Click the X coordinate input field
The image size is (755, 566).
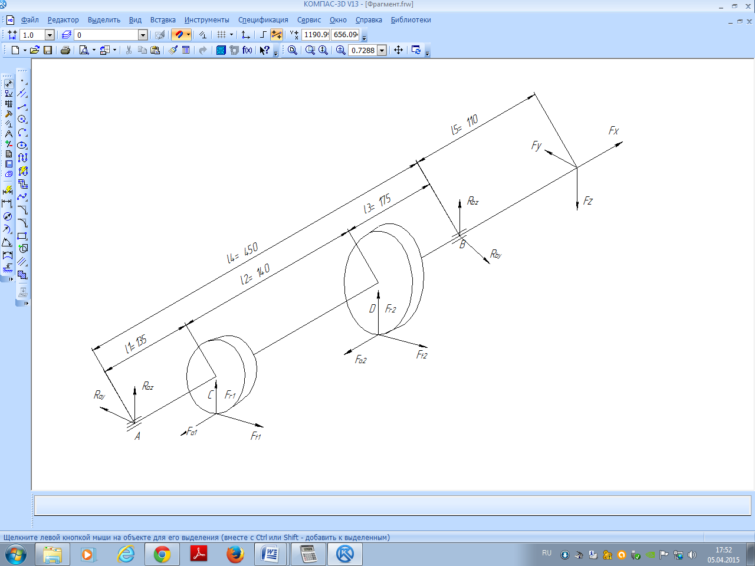click(316, 35)
